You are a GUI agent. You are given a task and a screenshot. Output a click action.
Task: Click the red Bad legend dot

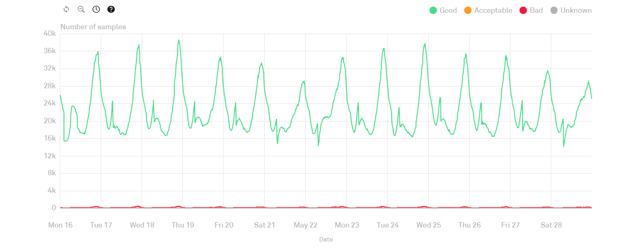(523, 10)
